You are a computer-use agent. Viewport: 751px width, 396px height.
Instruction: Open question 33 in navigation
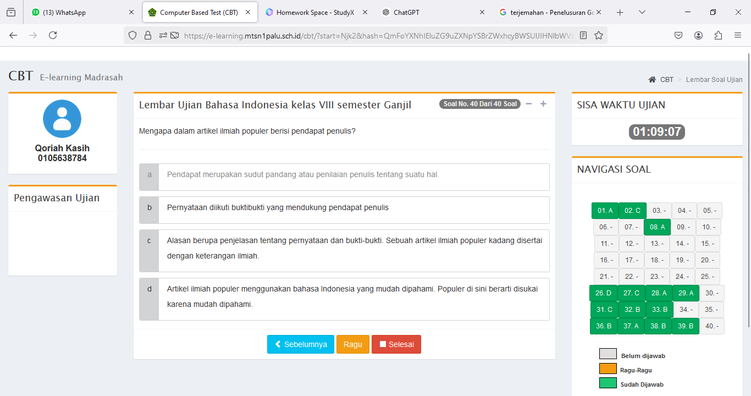point(660,310)
